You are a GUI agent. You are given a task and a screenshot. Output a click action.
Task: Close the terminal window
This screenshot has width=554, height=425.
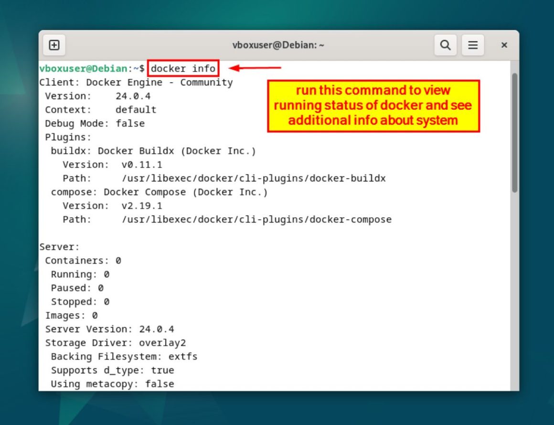(x=504, y=45)
